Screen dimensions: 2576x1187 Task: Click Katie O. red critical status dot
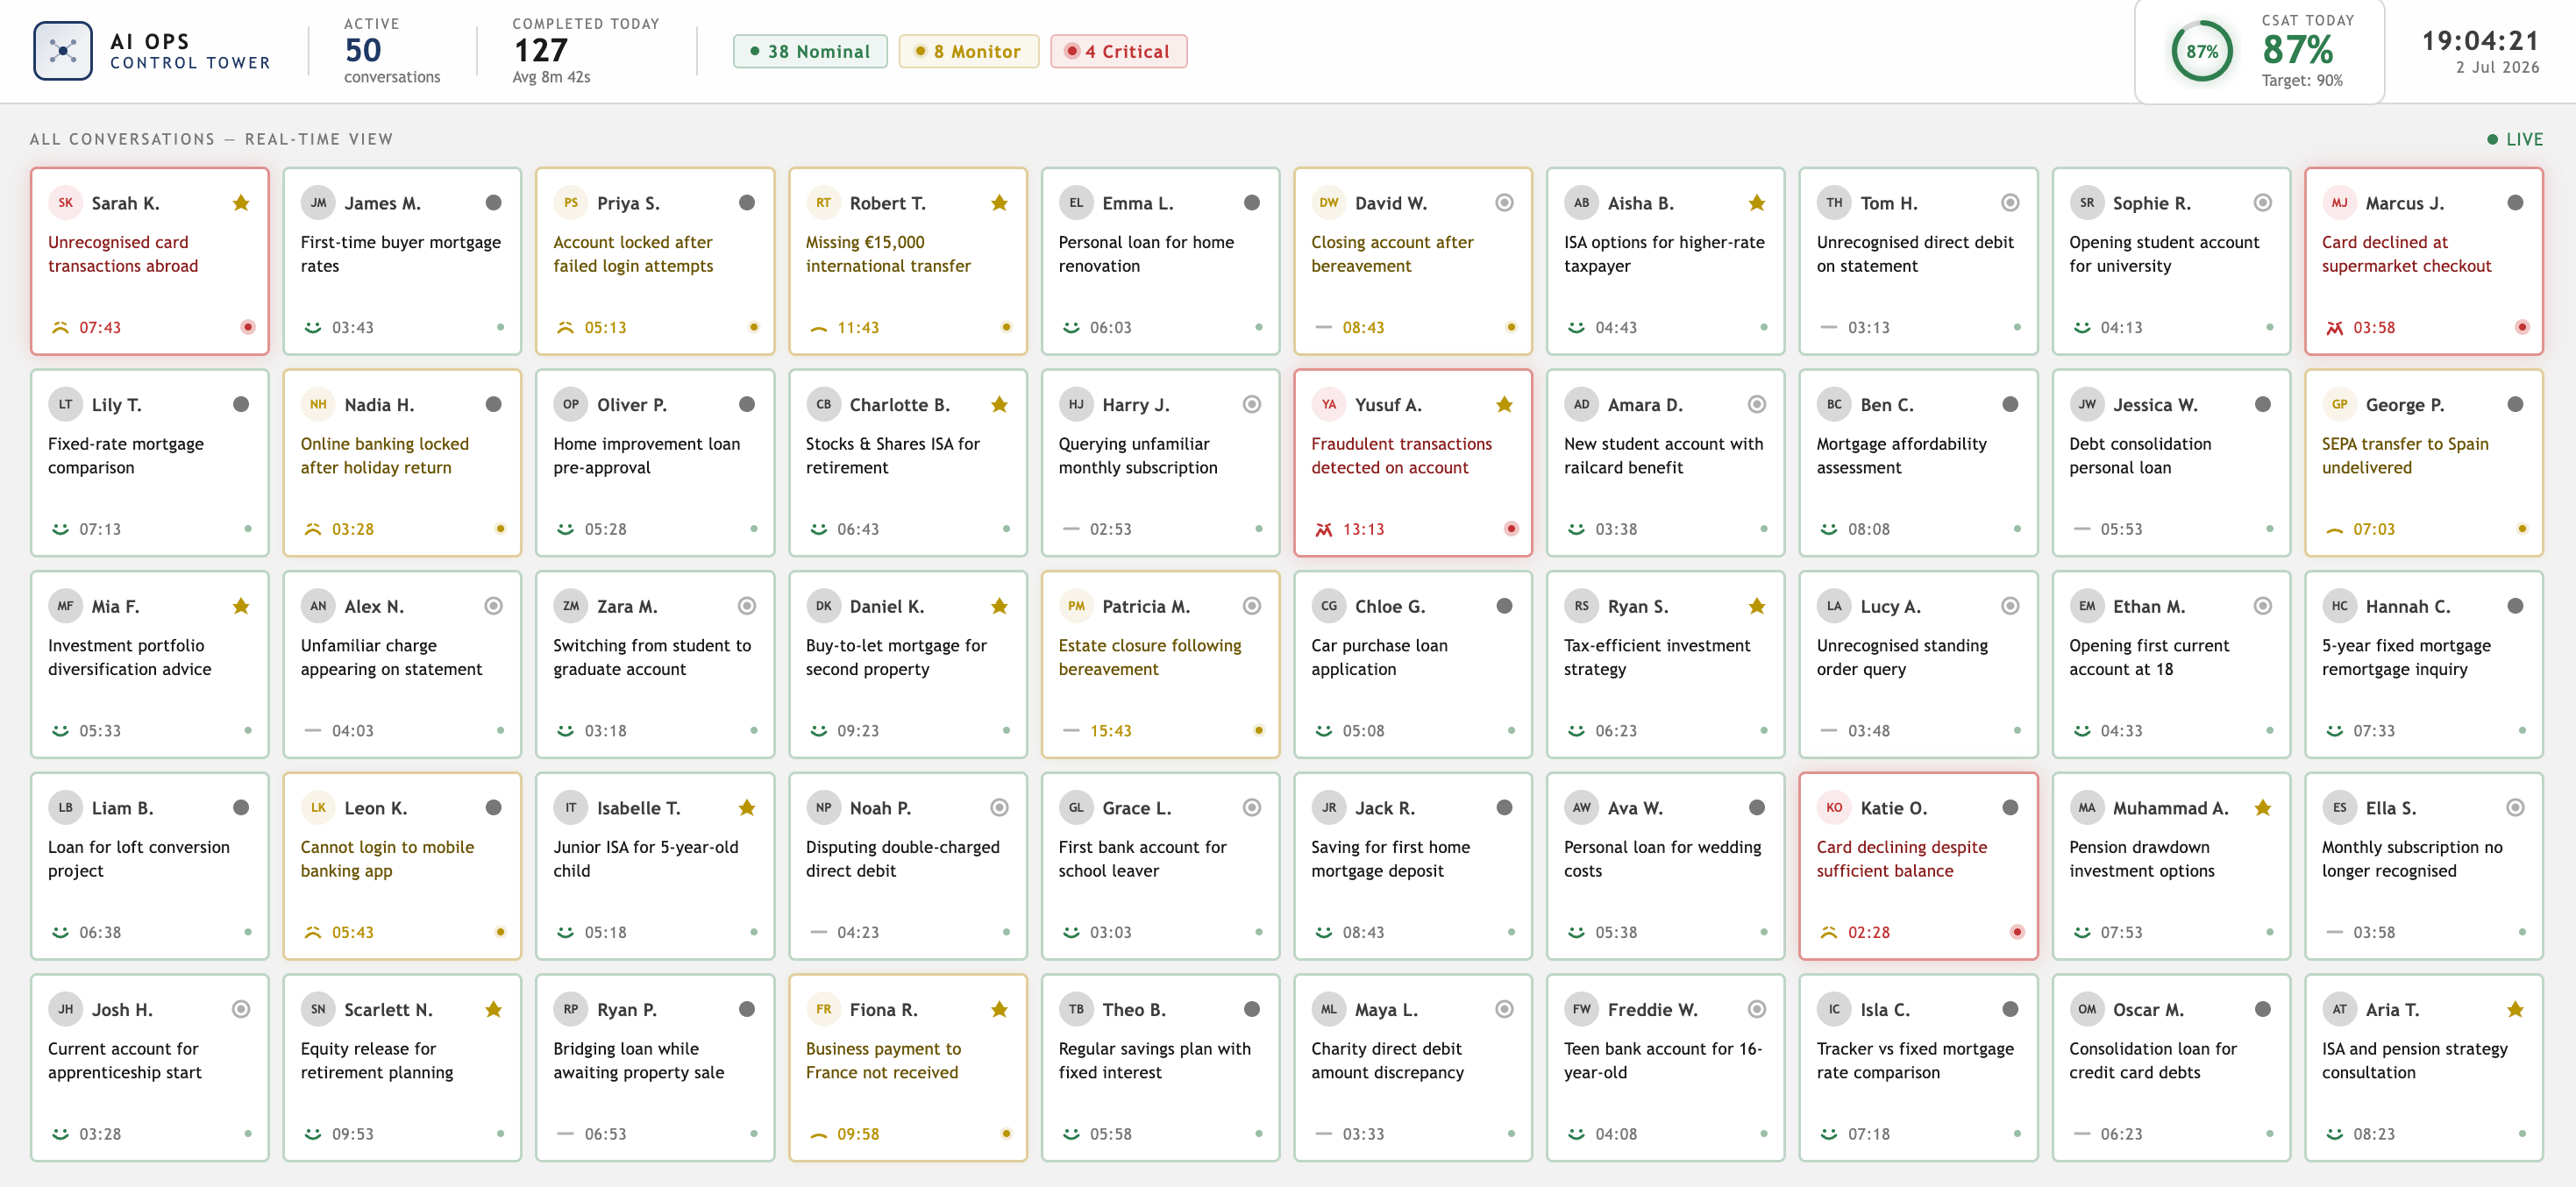coord(2017,932)
